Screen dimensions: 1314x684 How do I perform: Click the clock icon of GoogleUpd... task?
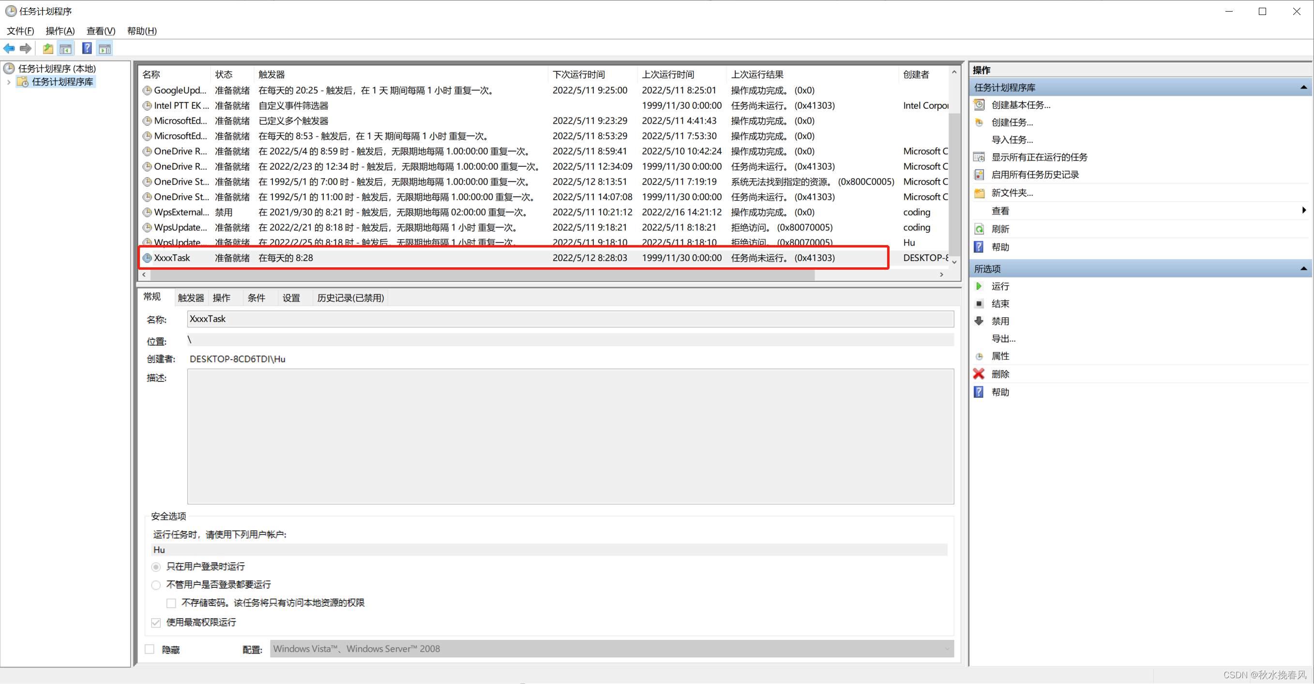coord(147,91)
